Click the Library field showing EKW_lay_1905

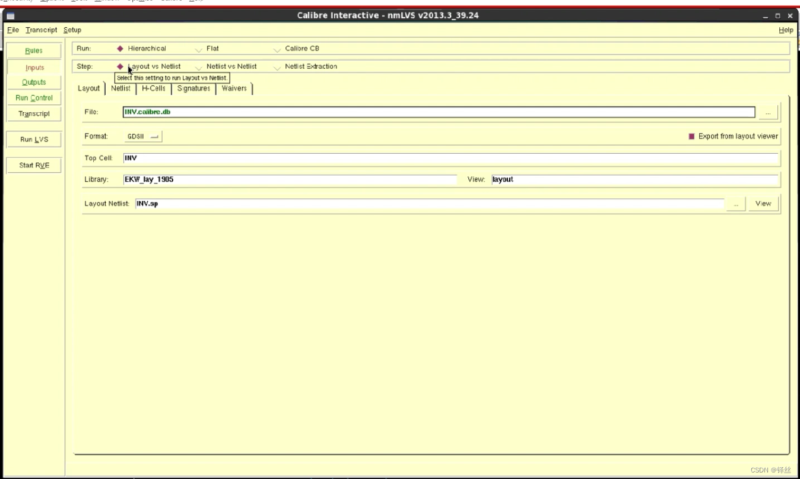pos(290,179)
